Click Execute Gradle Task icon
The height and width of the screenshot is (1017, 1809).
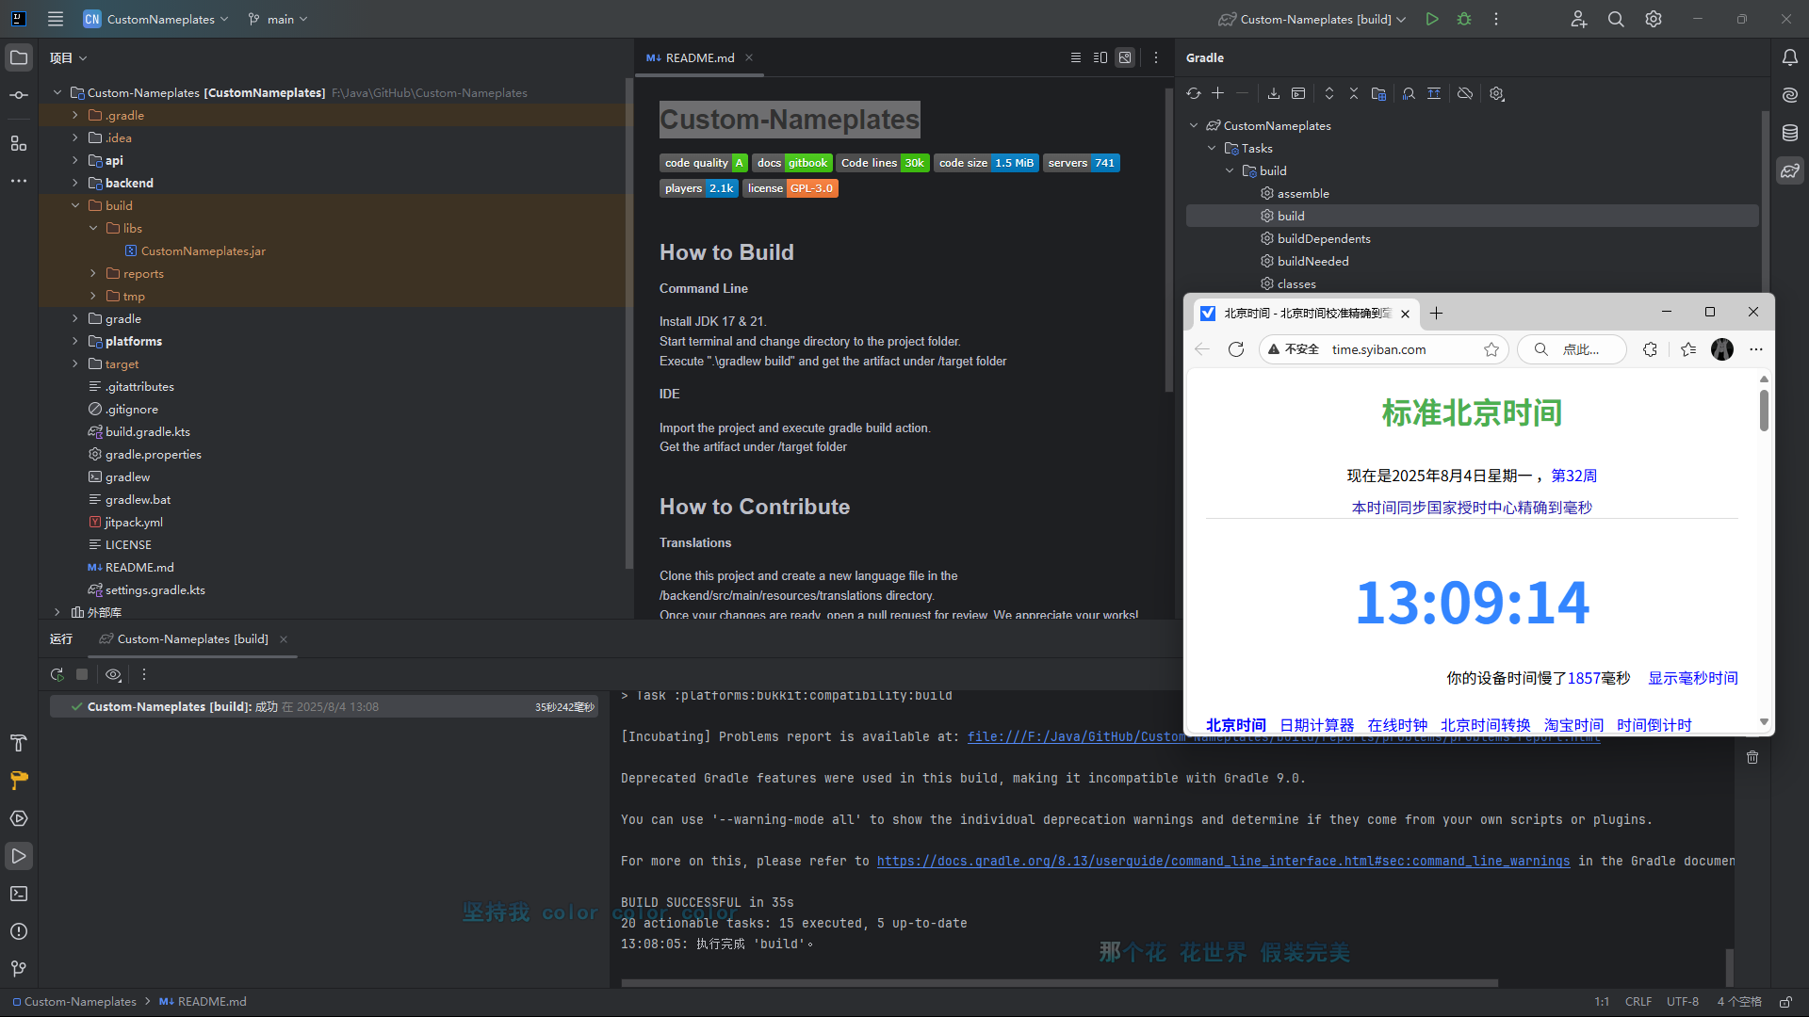[x=1298, y=93]
